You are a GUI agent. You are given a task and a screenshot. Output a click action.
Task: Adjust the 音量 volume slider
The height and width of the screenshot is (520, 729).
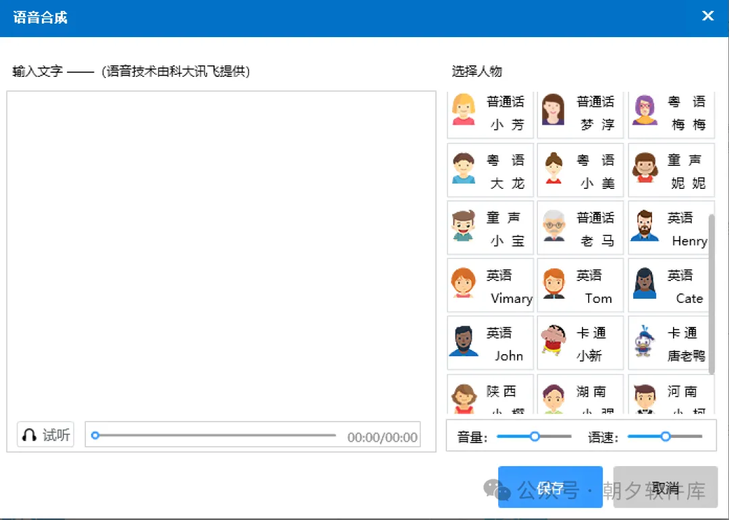534,436
